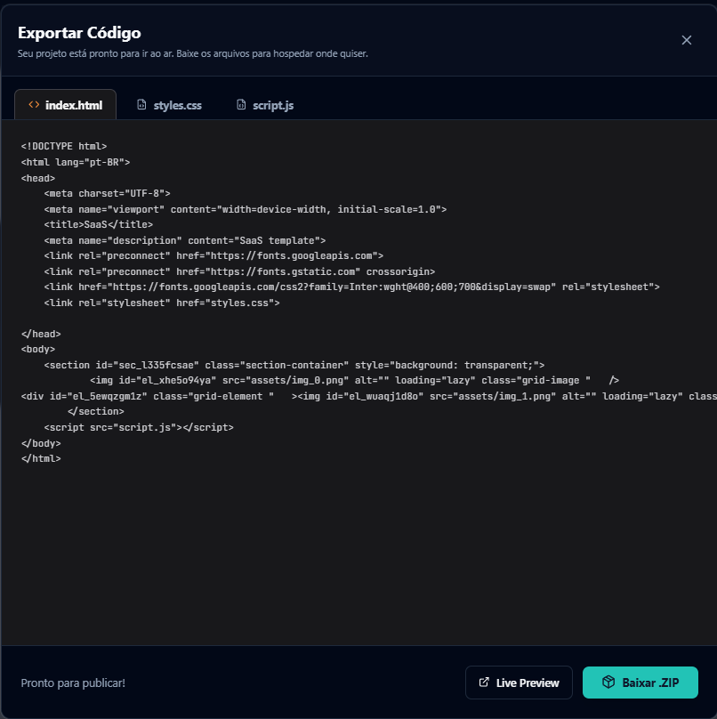This screenshot has width=717, height=719.
Task: Switch to the index.html tab
Action: [x=66, y=105]
